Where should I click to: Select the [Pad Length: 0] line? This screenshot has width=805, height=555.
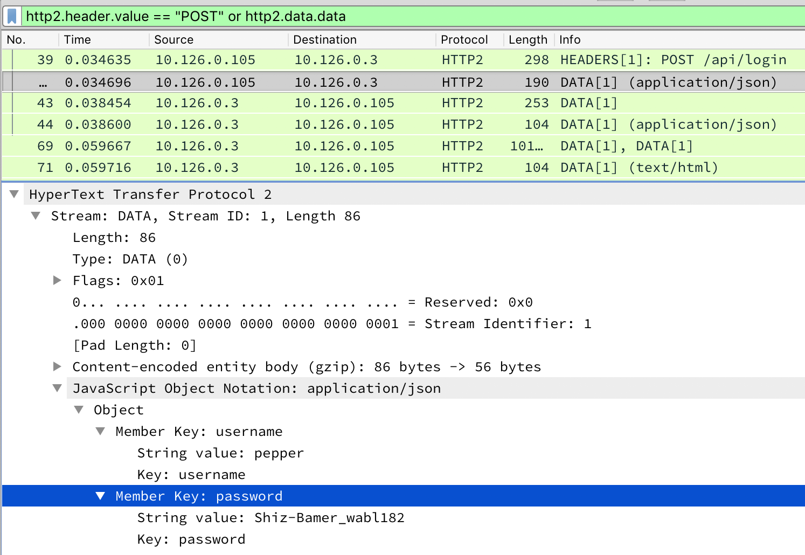click(135, 345)
